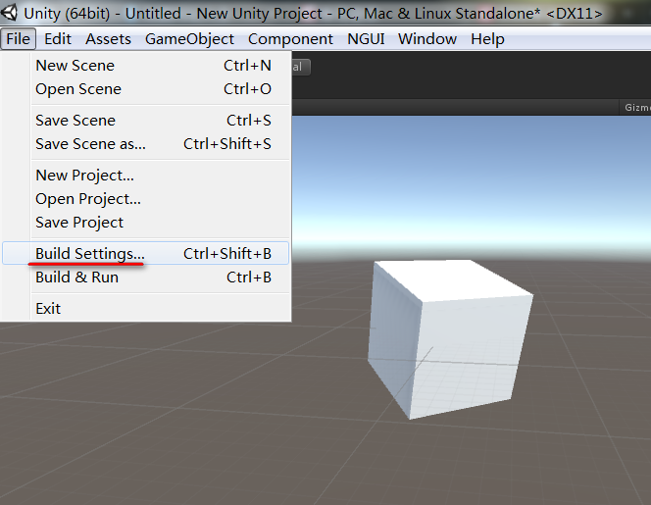Screen dimensions: 651x505
Task: Open the Component menu
Action: pos(290,39)
